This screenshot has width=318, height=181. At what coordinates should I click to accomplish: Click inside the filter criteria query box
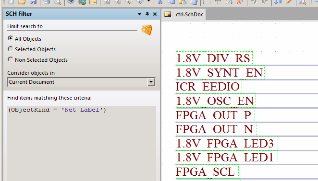click(82, 143)
